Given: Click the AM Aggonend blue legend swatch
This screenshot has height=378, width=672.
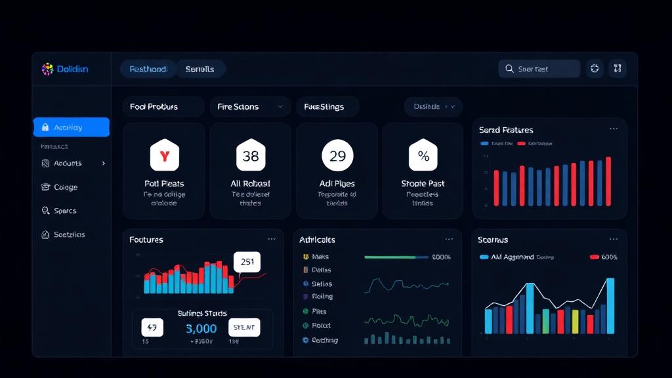Looking at the screenshot, I should click(484, 257).
